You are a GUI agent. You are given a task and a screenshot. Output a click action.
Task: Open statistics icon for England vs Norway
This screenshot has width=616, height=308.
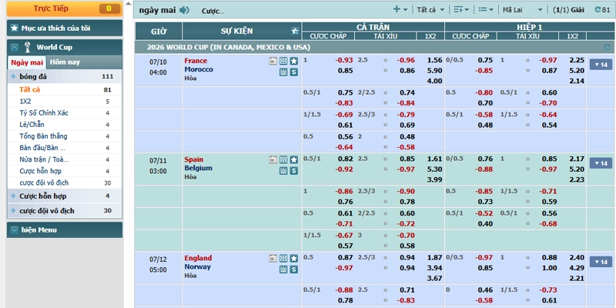tap(283, 269)
